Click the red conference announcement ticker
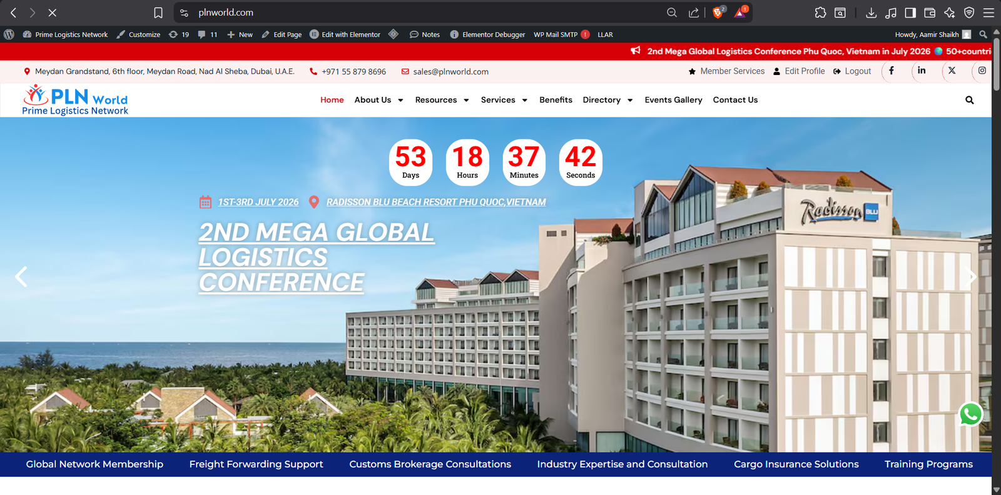Image resolution: width=1001 pixels, height=495 pixels. pos(811,51)
